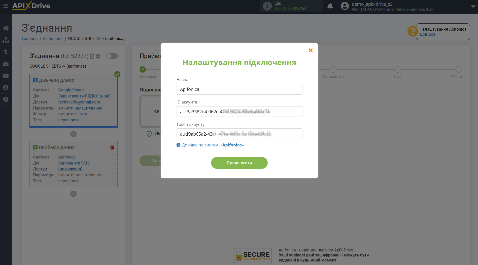This screenshot has height=265, width=478.
Task: Open the video tutorials icon in sidebar
Action: (x=6, y=76)
